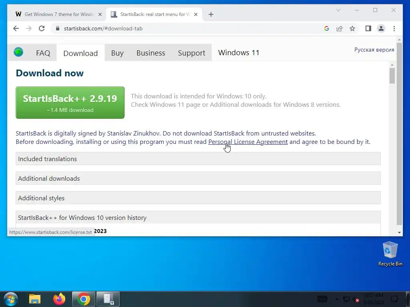The height and width of the screenshot is (307, 410).
Task: Open the Buy tab
Action: coord(117,53)
